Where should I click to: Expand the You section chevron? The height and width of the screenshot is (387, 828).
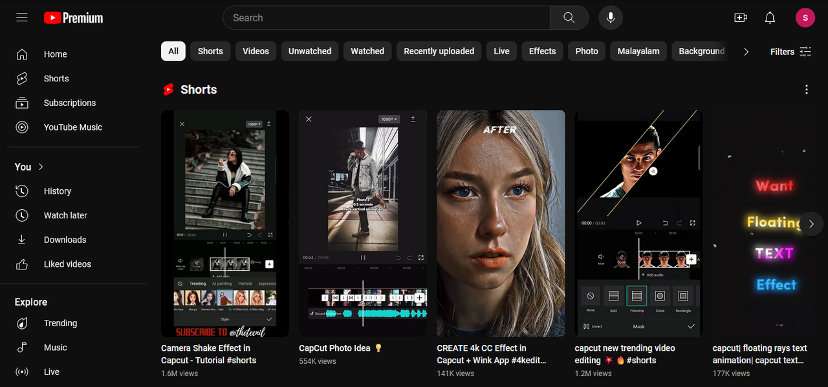[x=41, y=167]
